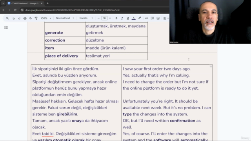Viewport: 251px width, 141px height.
Task: Go forward in browser history
Action: [9, 10]
